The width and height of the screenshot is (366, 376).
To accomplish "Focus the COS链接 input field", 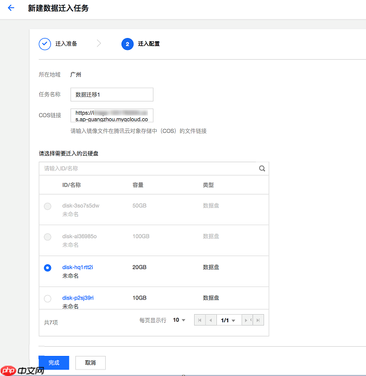I will click(112, 116).
